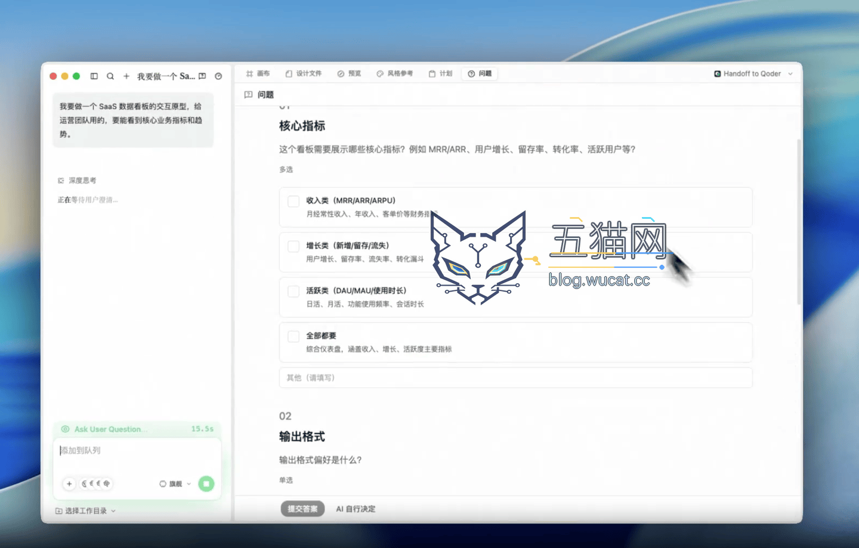Click AI 自行决定 button
The height and width of the screenshot is (548, 859).
(356, 509)
